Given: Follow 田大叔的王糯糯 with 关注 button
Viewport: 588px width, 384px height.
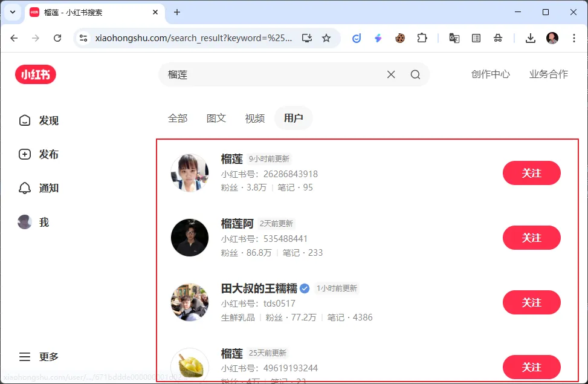Looking at the screenshot, I should pos(531,302).
